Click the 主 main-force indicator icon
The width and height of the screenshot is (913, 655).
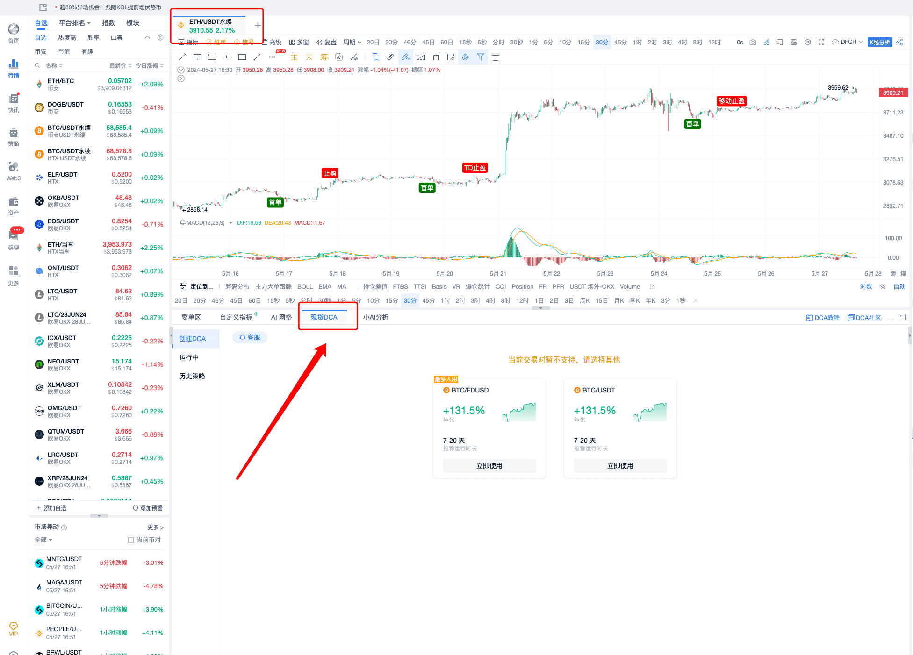point(294,57)
